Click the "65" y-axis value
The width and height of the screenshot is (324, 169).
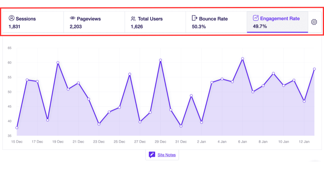pos(10,48)
